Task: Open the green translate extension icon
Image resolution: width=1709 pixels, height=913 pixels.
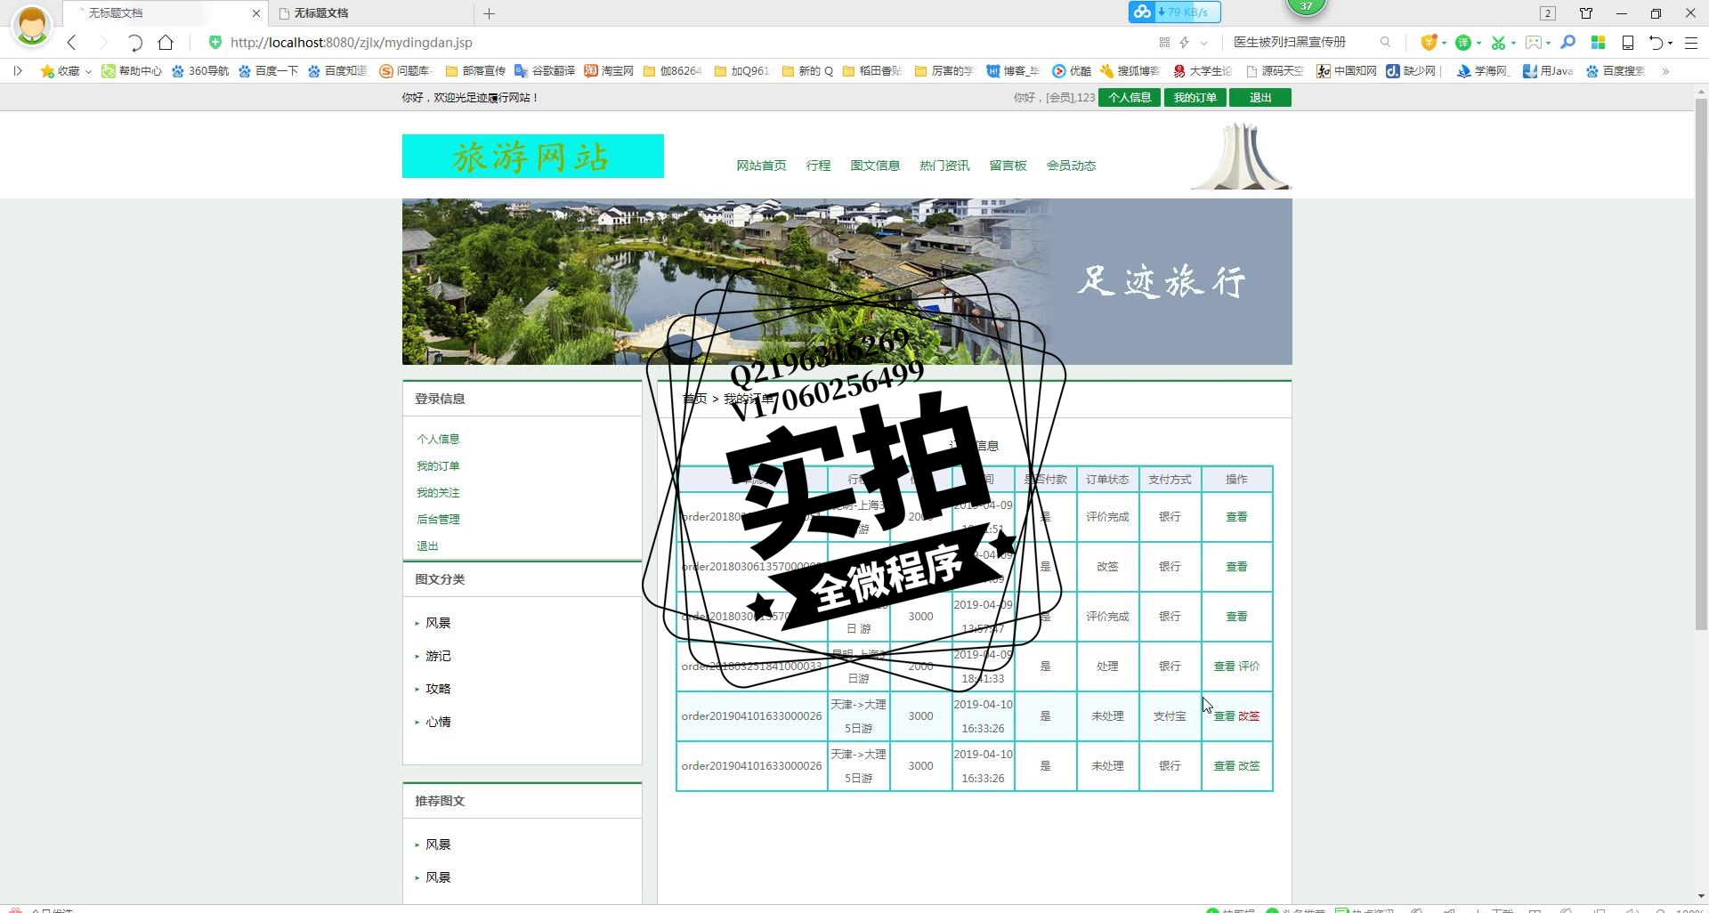Action: (1462, 42)
